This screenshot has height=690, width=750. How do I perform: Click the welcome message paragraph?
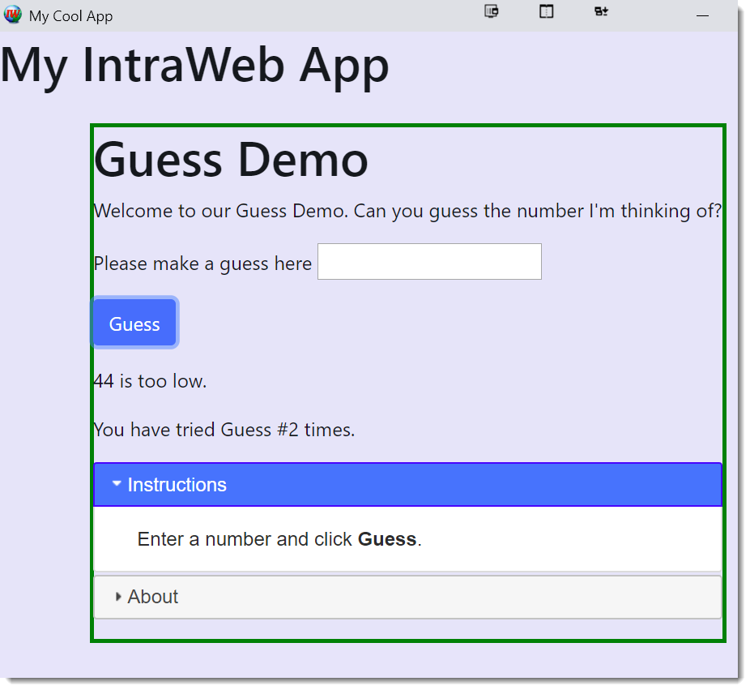407,212
